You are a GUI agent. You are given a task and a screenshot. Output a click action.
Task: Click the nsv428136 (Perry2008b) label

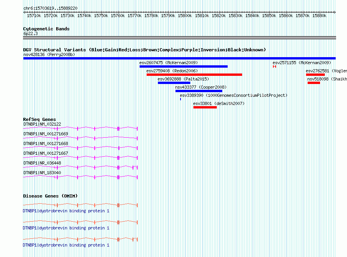(49, 54)
